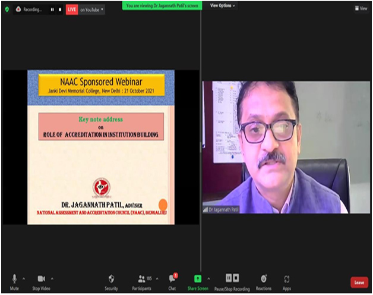The width and height of the screenshot is (373, 295).
Task: Click the green Share Screen button
Action: (x=198, y=283)
